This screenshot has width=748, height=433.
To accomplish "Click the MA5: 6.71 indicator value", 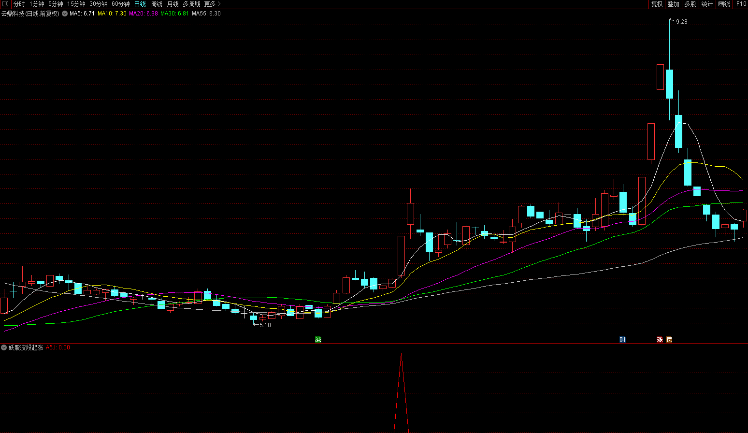I will click(x=82, y=14).
